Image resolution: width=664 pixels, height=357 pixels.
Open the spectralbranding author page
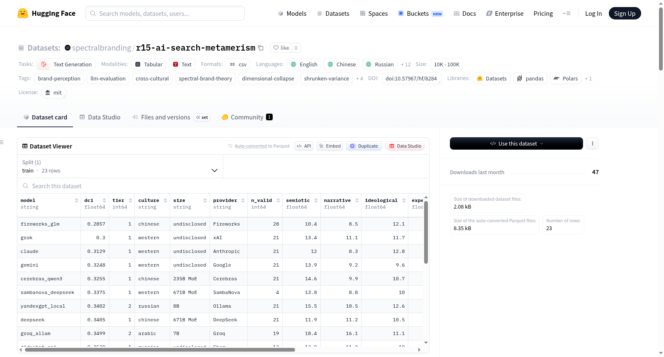click(x=102, y=48)
